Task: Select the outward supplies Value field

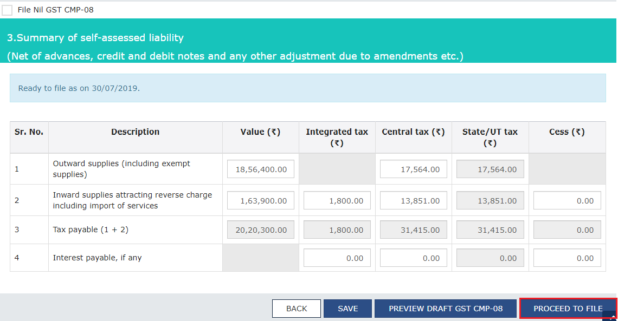Action: pyautogui.click(x=260, y=168)
